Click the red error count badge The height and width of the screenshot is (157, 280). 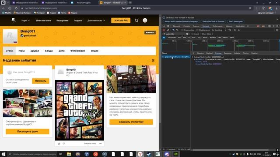[259, 26]
